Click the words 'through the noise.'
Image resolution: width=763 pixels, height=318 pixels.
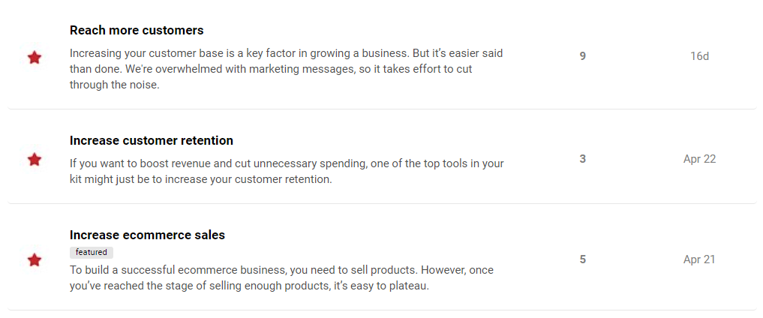point(114,85)
